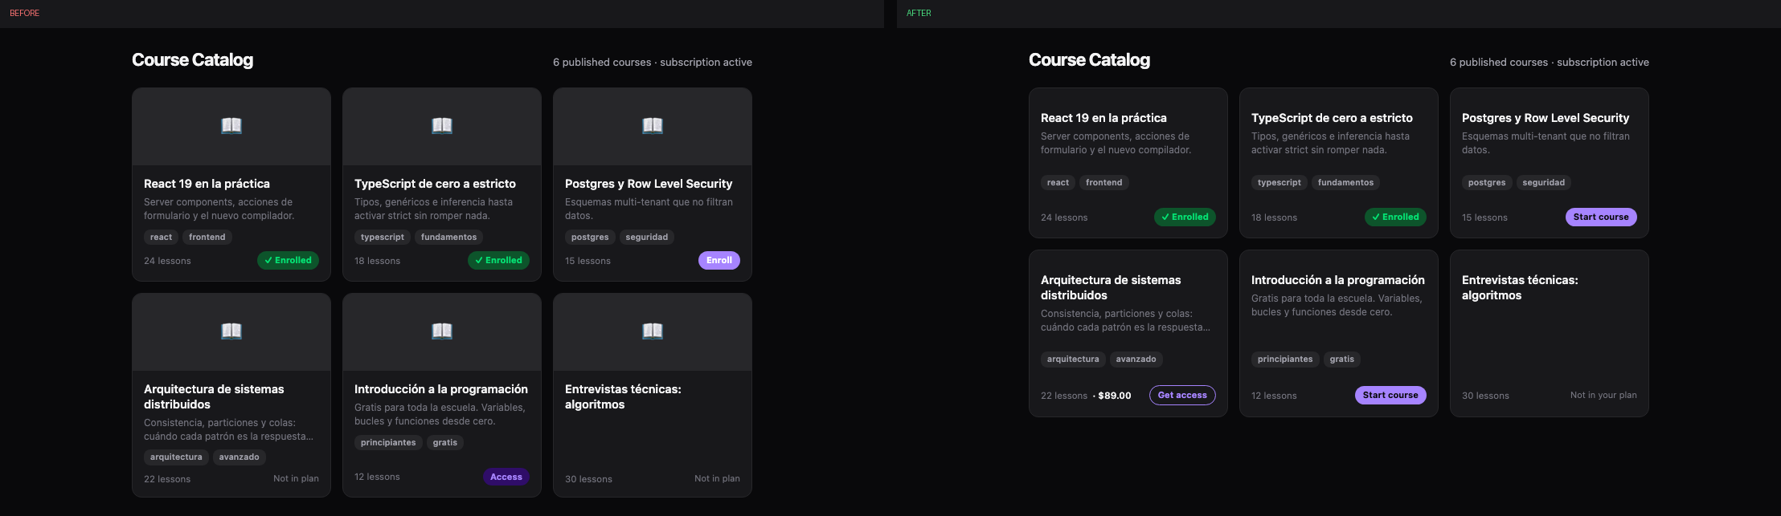Viewport: 1781px width, 516px height.
Task: Click the 'seguridad' tag in the AFTER panel
Action: [x=1544, y=182]
